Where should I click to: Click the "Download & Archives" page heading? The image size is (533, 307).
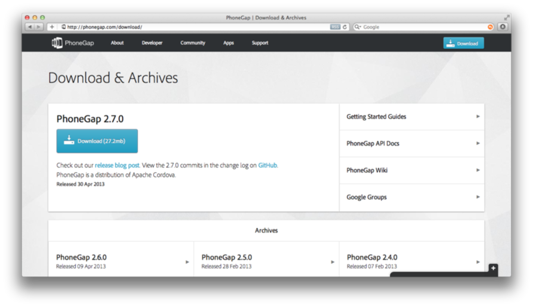point(113,78)
